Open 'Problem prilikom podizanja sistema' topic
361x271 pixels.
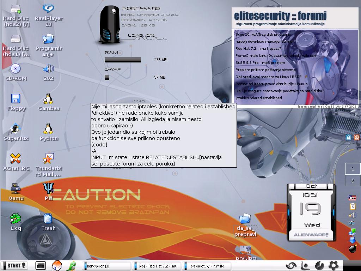coord(265,70)
